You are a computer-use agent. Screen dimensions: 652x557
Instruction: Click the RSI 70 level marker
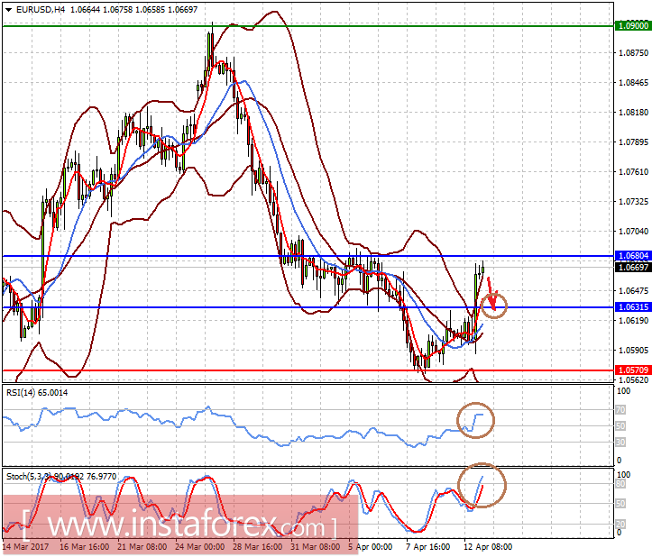(x=620, y=410)
